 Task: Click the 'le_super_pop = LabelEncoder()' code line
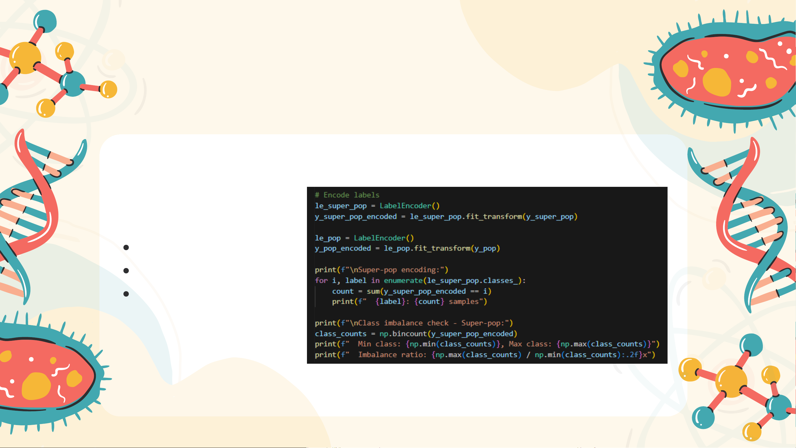pyautogui.click(x=377, y=206)
